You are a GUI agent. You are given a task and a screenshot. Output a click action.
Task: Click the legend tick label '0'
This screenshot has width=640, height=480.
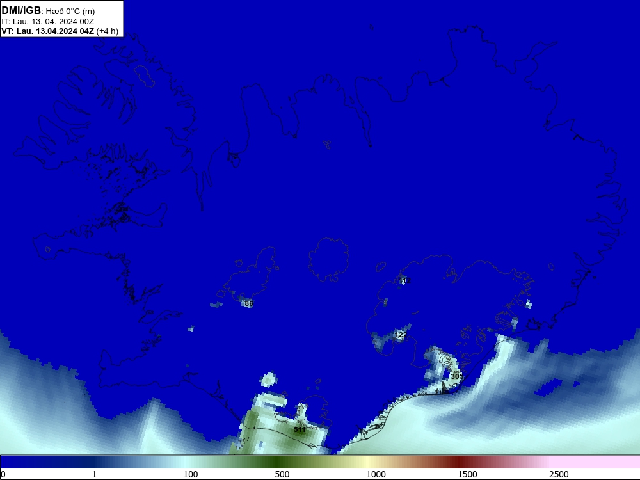click(x=4, y=474)
